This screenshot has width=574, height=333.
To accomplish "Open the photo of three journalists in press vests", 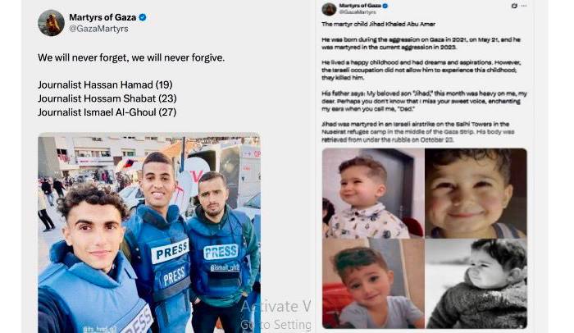I will click(x=149, y=233).
